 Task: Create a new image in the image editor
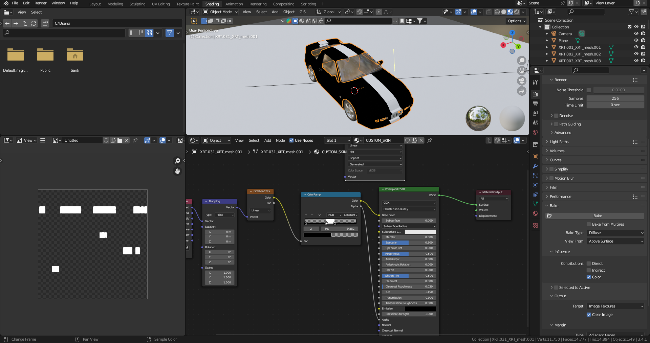pyautogui.click(x=113, y=140)
